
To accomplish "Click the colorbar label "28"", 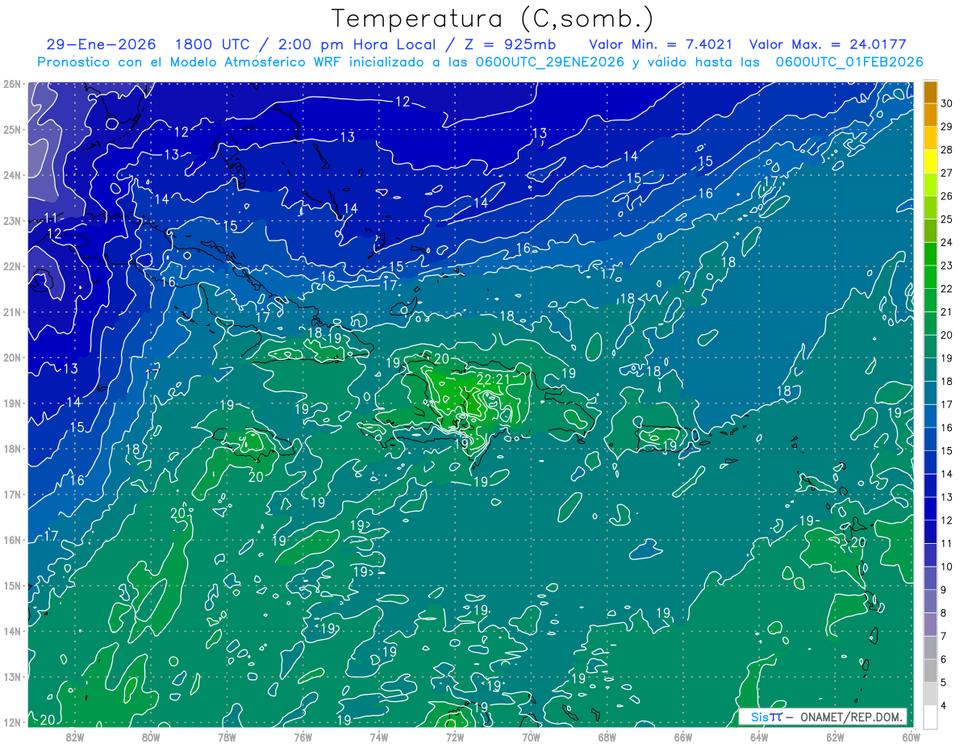I will [946, 149].
